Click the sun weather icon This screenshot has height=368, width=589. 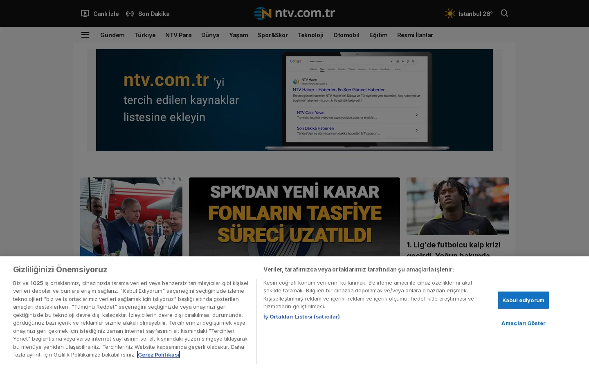(x=450, y=13)
